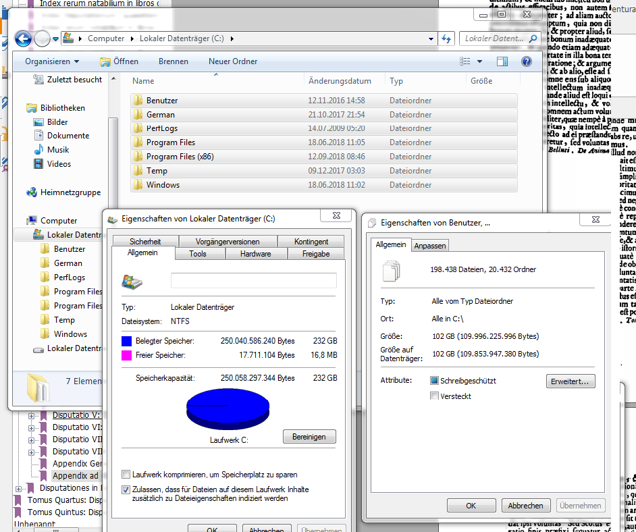
Task: Switch to the Sicherheit tab
Action: pos(145,241)
